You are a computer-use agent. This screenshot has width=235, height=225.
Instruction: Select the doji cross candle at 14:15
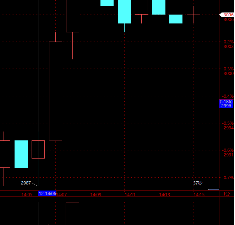(x=193, y=15)
